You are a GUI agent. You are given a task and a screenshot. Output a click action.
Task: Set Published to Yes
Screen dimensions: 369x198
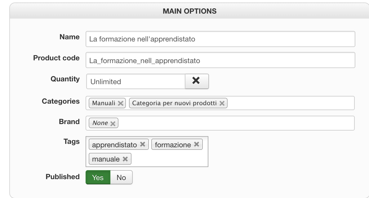click(98, 178)
